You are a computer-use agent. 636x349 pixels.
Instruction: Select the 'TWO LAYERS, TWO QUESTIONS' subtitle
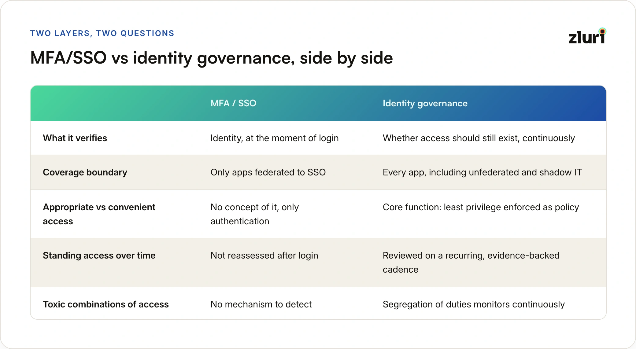[x=102, y=33]
